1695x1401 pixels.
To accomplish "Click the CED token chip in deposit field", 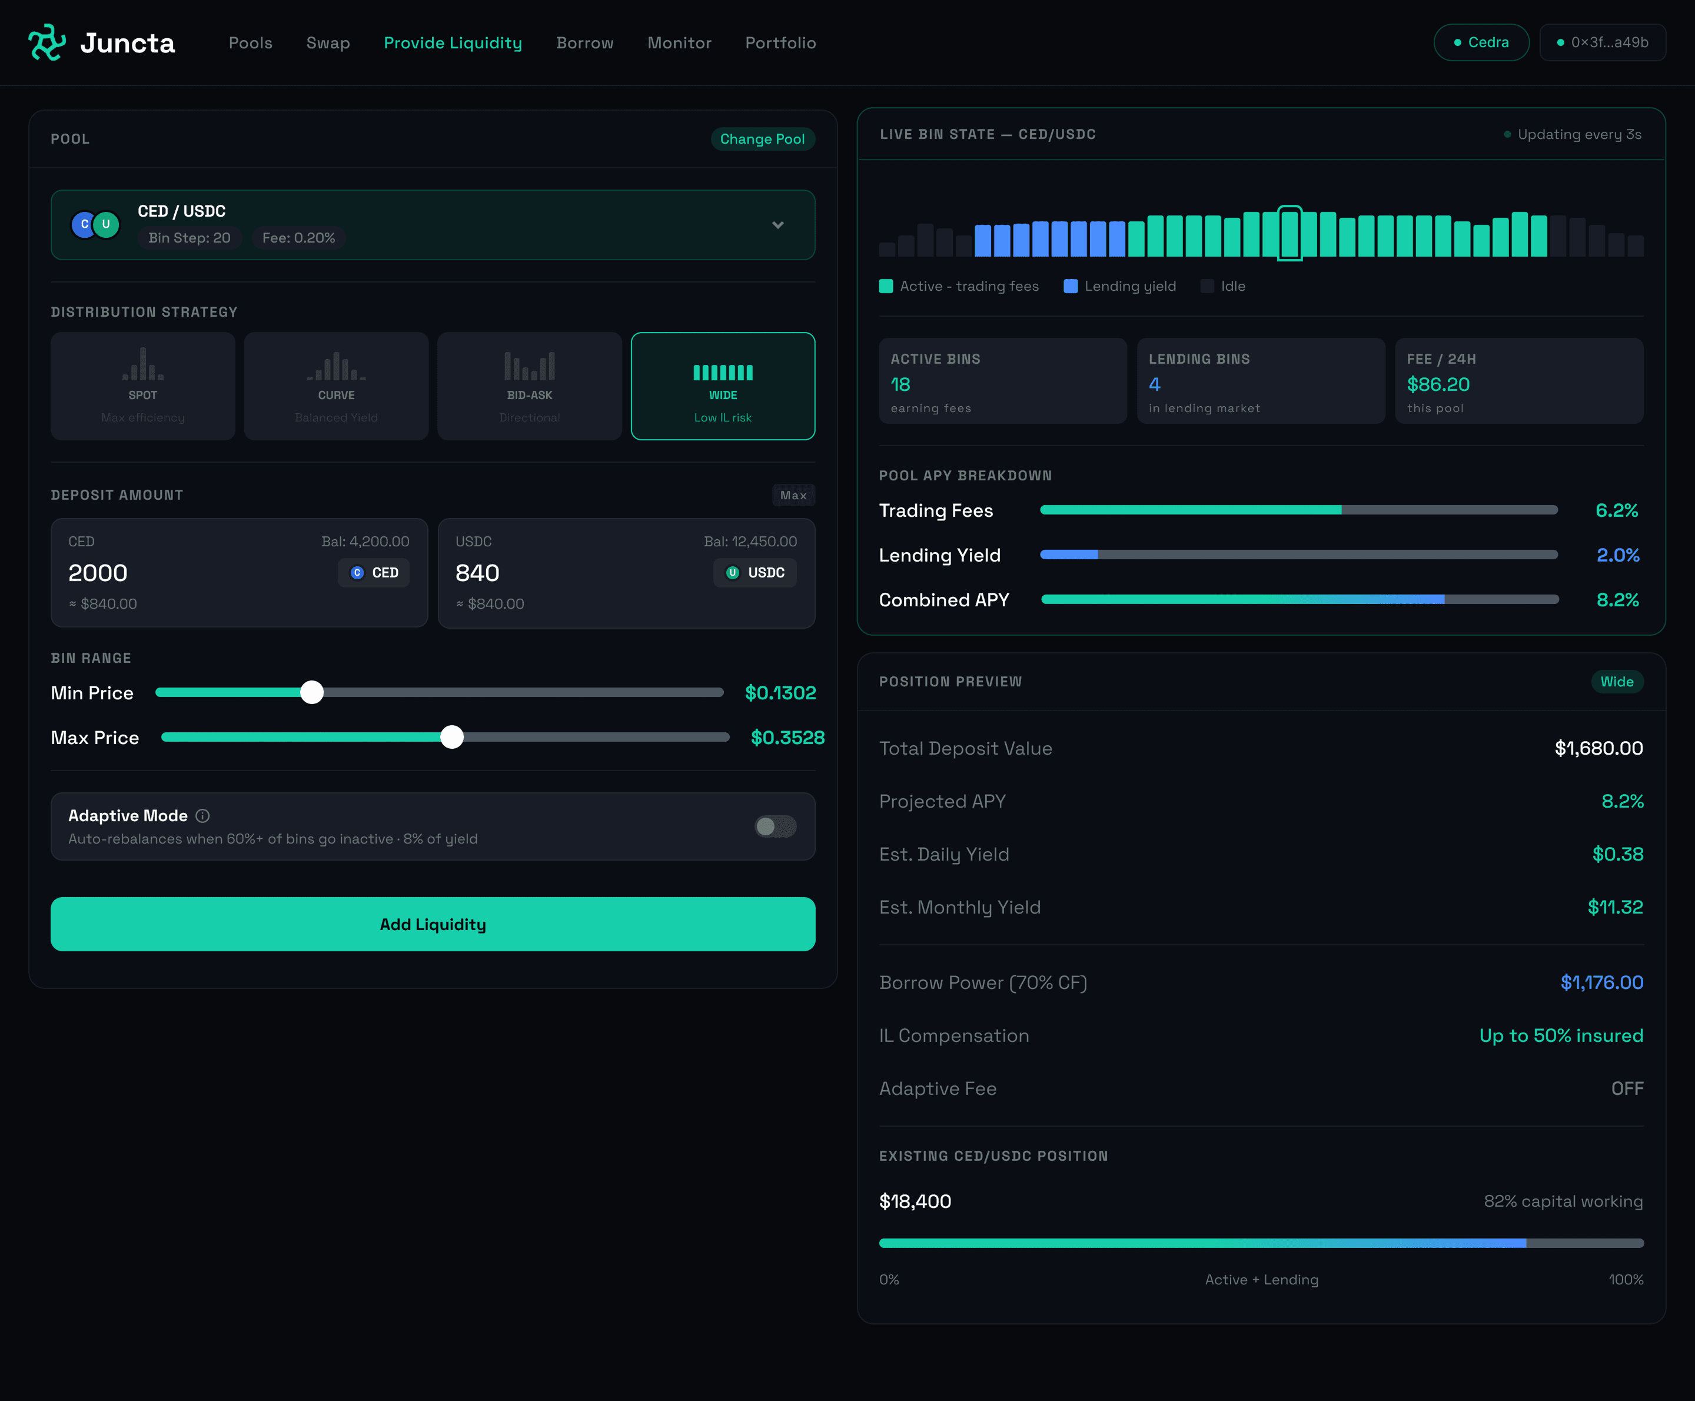I will 374,572.
